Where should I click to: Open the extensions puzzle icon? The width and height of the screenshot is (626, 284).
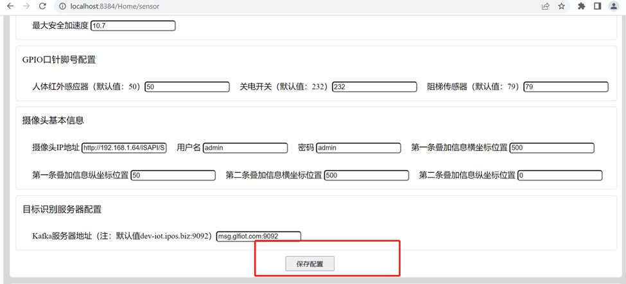582,6
